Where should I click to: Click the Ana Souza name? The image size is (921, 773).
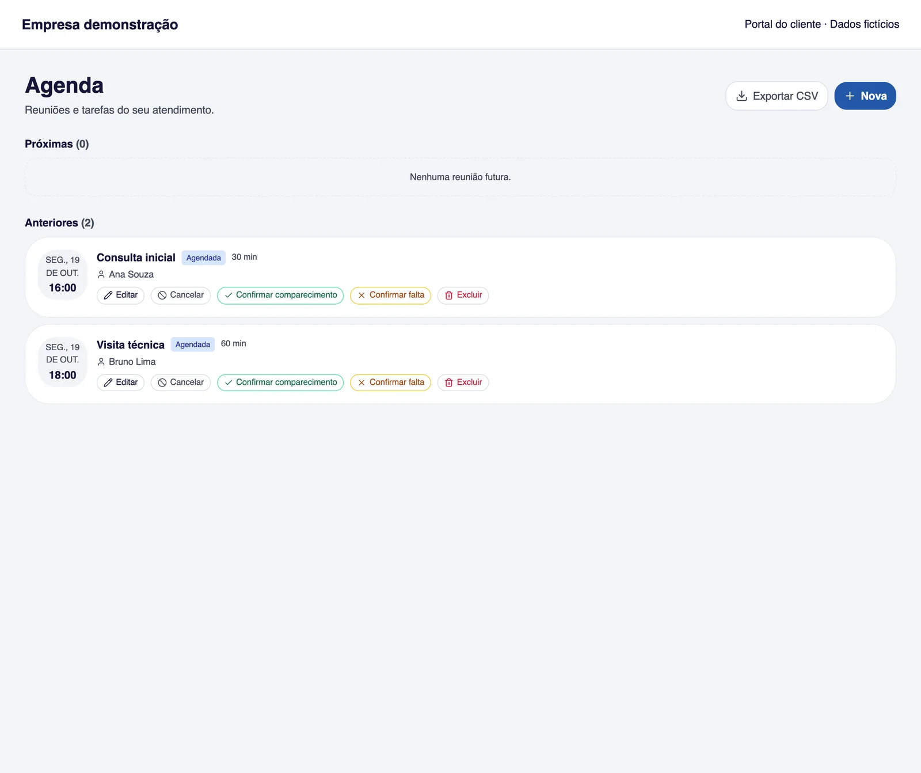click(x=131, y=275)
